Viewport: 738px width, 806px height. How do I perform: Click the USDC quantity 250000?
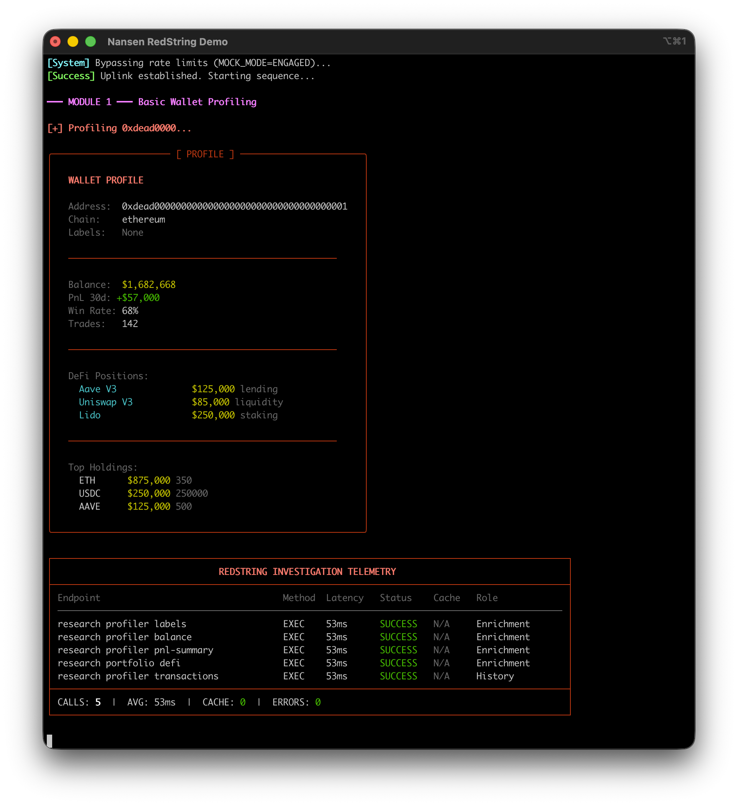click(x=192, y=494)
